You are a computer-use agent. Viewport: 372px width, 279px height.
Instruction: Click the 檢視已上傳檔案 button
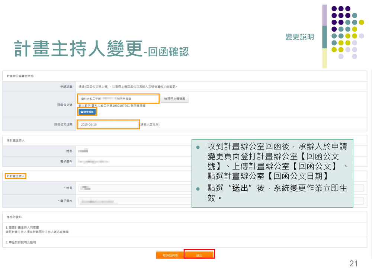(x=174, y=99)
